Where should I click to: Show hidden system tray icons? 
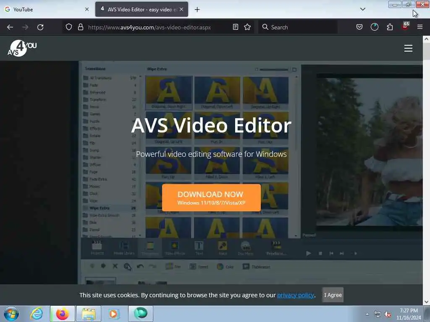pyautogui.click(x=367, y=314)
